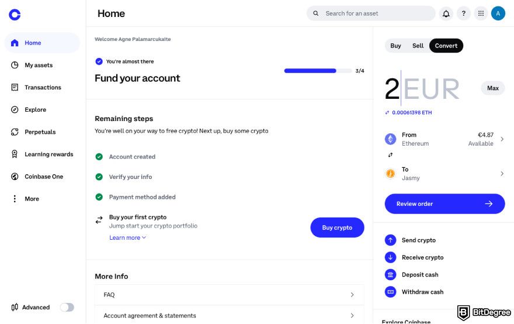Open the profile avatar A
Image resolution: width=514 pixels, height=324 pixels.
(498, 13)
